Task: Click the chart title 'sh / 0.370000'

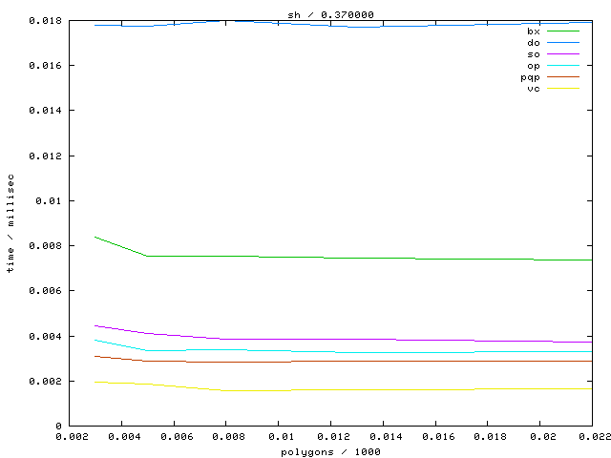Action: tap(320, 13)
